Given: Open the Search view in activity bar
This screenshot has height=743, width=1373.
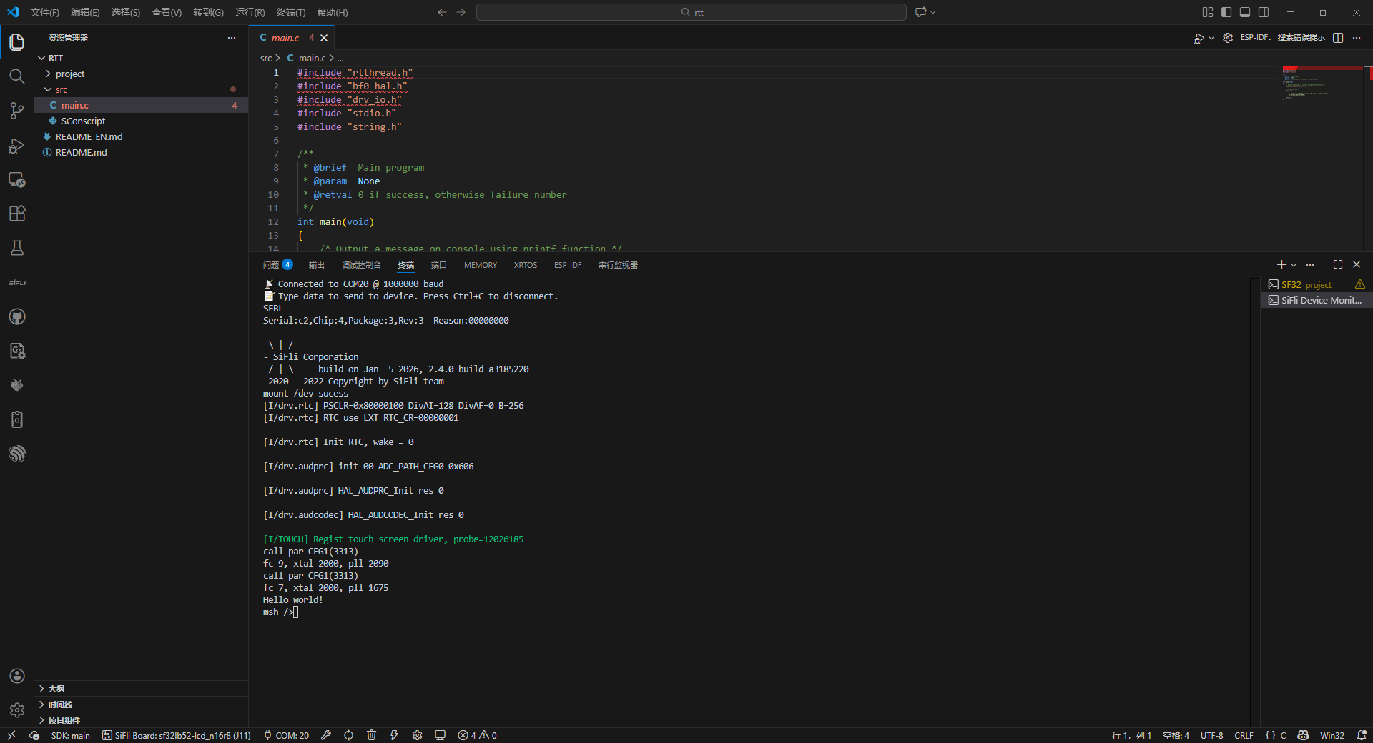Looking at the screenshot, I should pos(17,76).
